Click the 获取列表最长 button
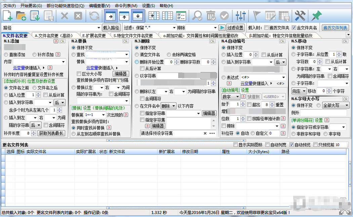Image resolution: width=353 pixels, height=217 pixels. (x=51, y=133)
